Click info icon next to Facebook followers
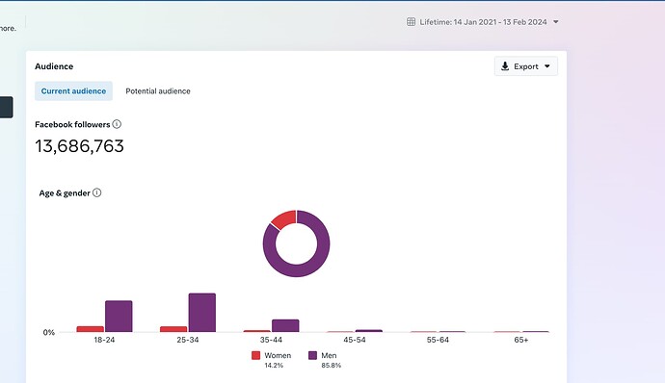This screenshot has width=665, height=383. pyautogui.click(x=117, y=124)
